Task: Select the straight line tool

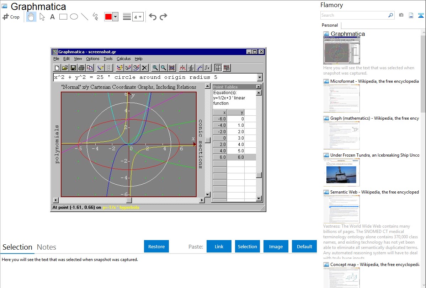Action: click(x=85, y=17)
